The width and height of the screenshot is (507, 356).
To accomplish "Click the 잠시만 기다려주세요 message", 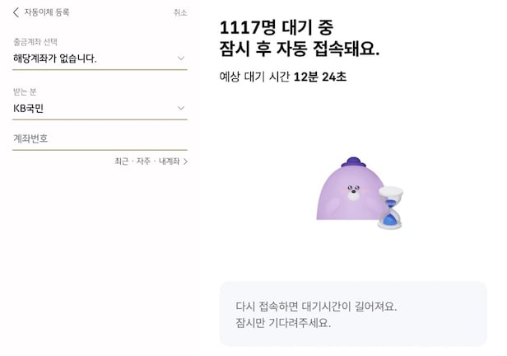I will [x=283, y=322].
